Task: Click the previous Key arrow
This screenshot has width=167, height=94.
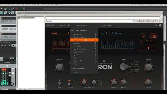Action: coord(106,33)
